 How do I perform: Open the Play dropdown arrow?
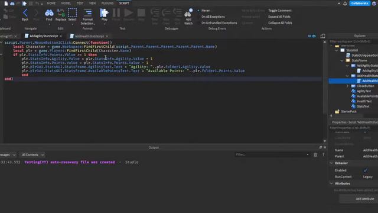tap(104, 24)
